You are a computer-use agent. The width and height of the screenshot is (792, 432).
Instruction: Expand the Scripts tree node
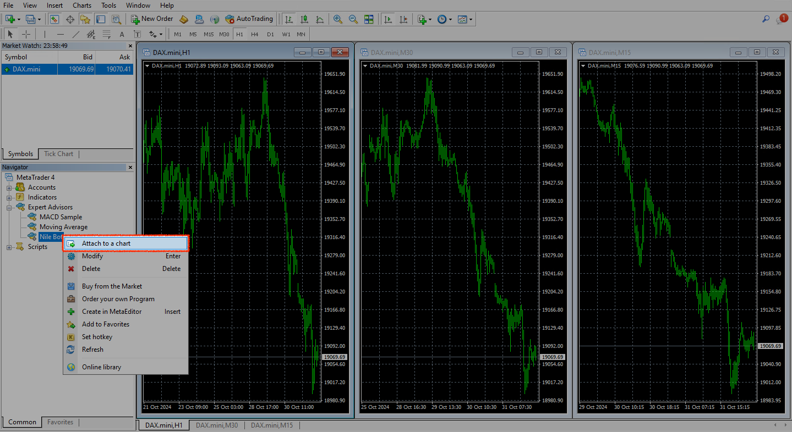tap(9, 247)
